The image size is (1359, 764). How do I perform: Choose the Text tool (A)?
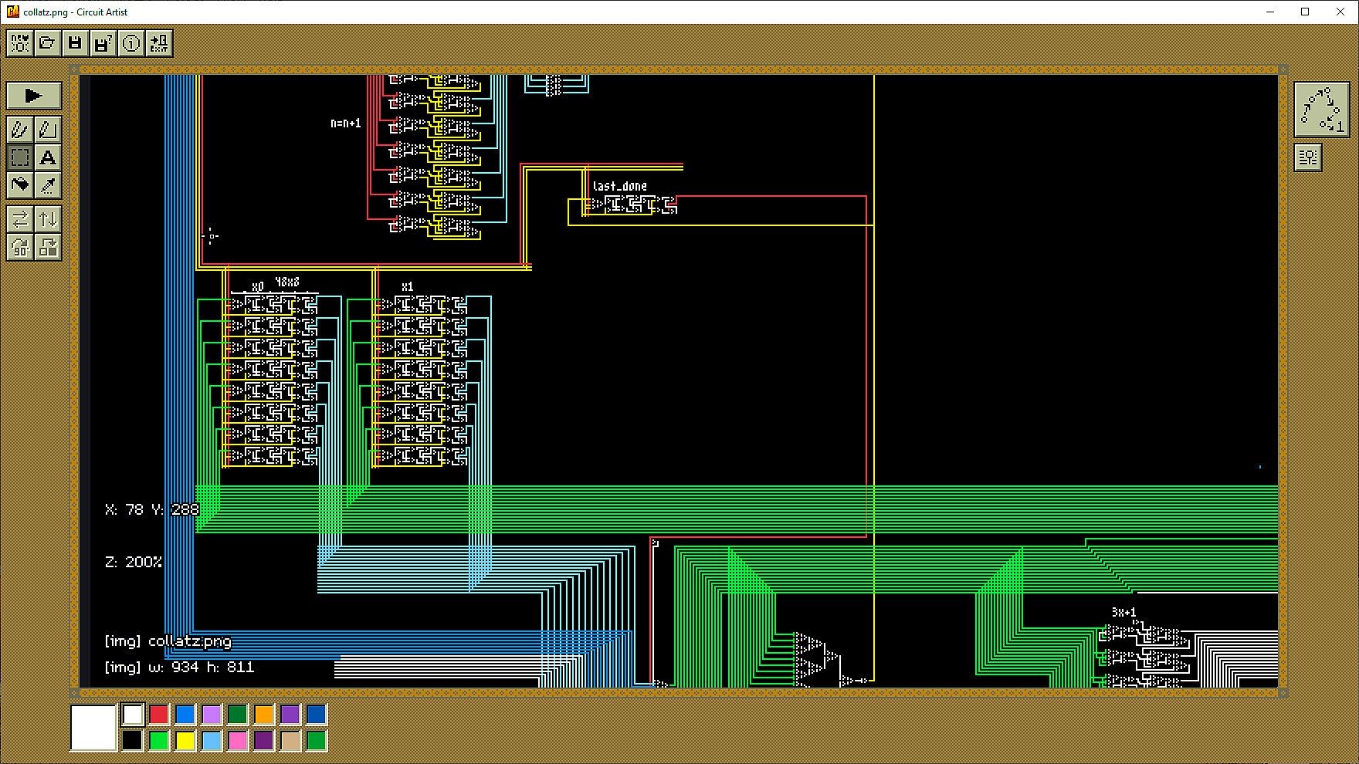48,157
